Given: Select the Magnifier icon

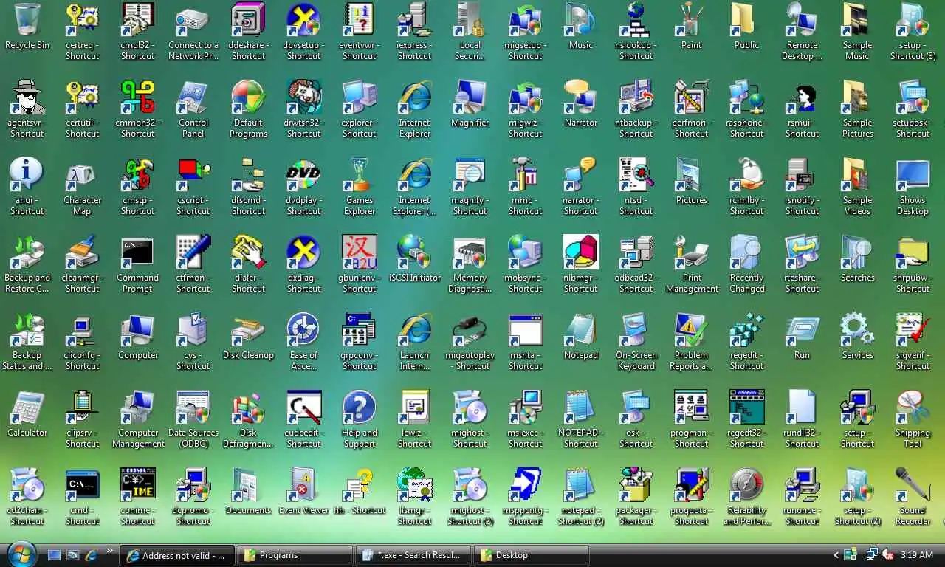Looking at the screenshot, I should click(x=470, y=97).
